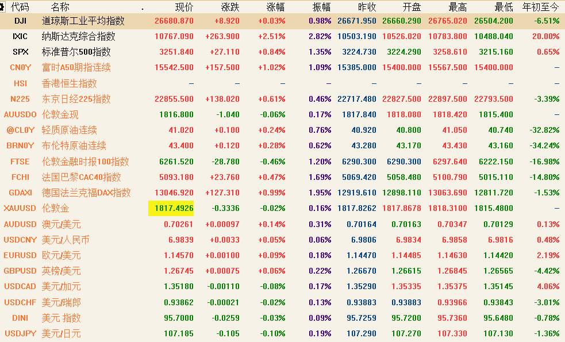Select the FCHI code cell
The width and height of the screenshot is (565, 342).
click(x=20, y=177)
